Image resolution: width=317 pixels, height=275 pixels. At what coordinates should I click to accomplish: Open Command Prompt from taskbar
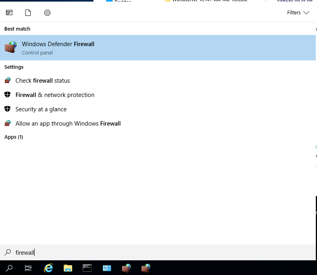(88, 268)
